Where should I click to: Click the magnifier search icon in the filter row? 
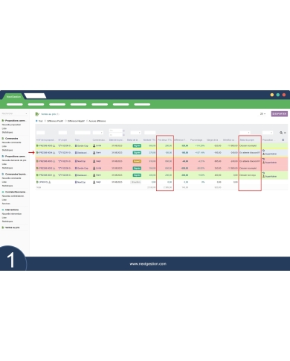tap(281, 133)
